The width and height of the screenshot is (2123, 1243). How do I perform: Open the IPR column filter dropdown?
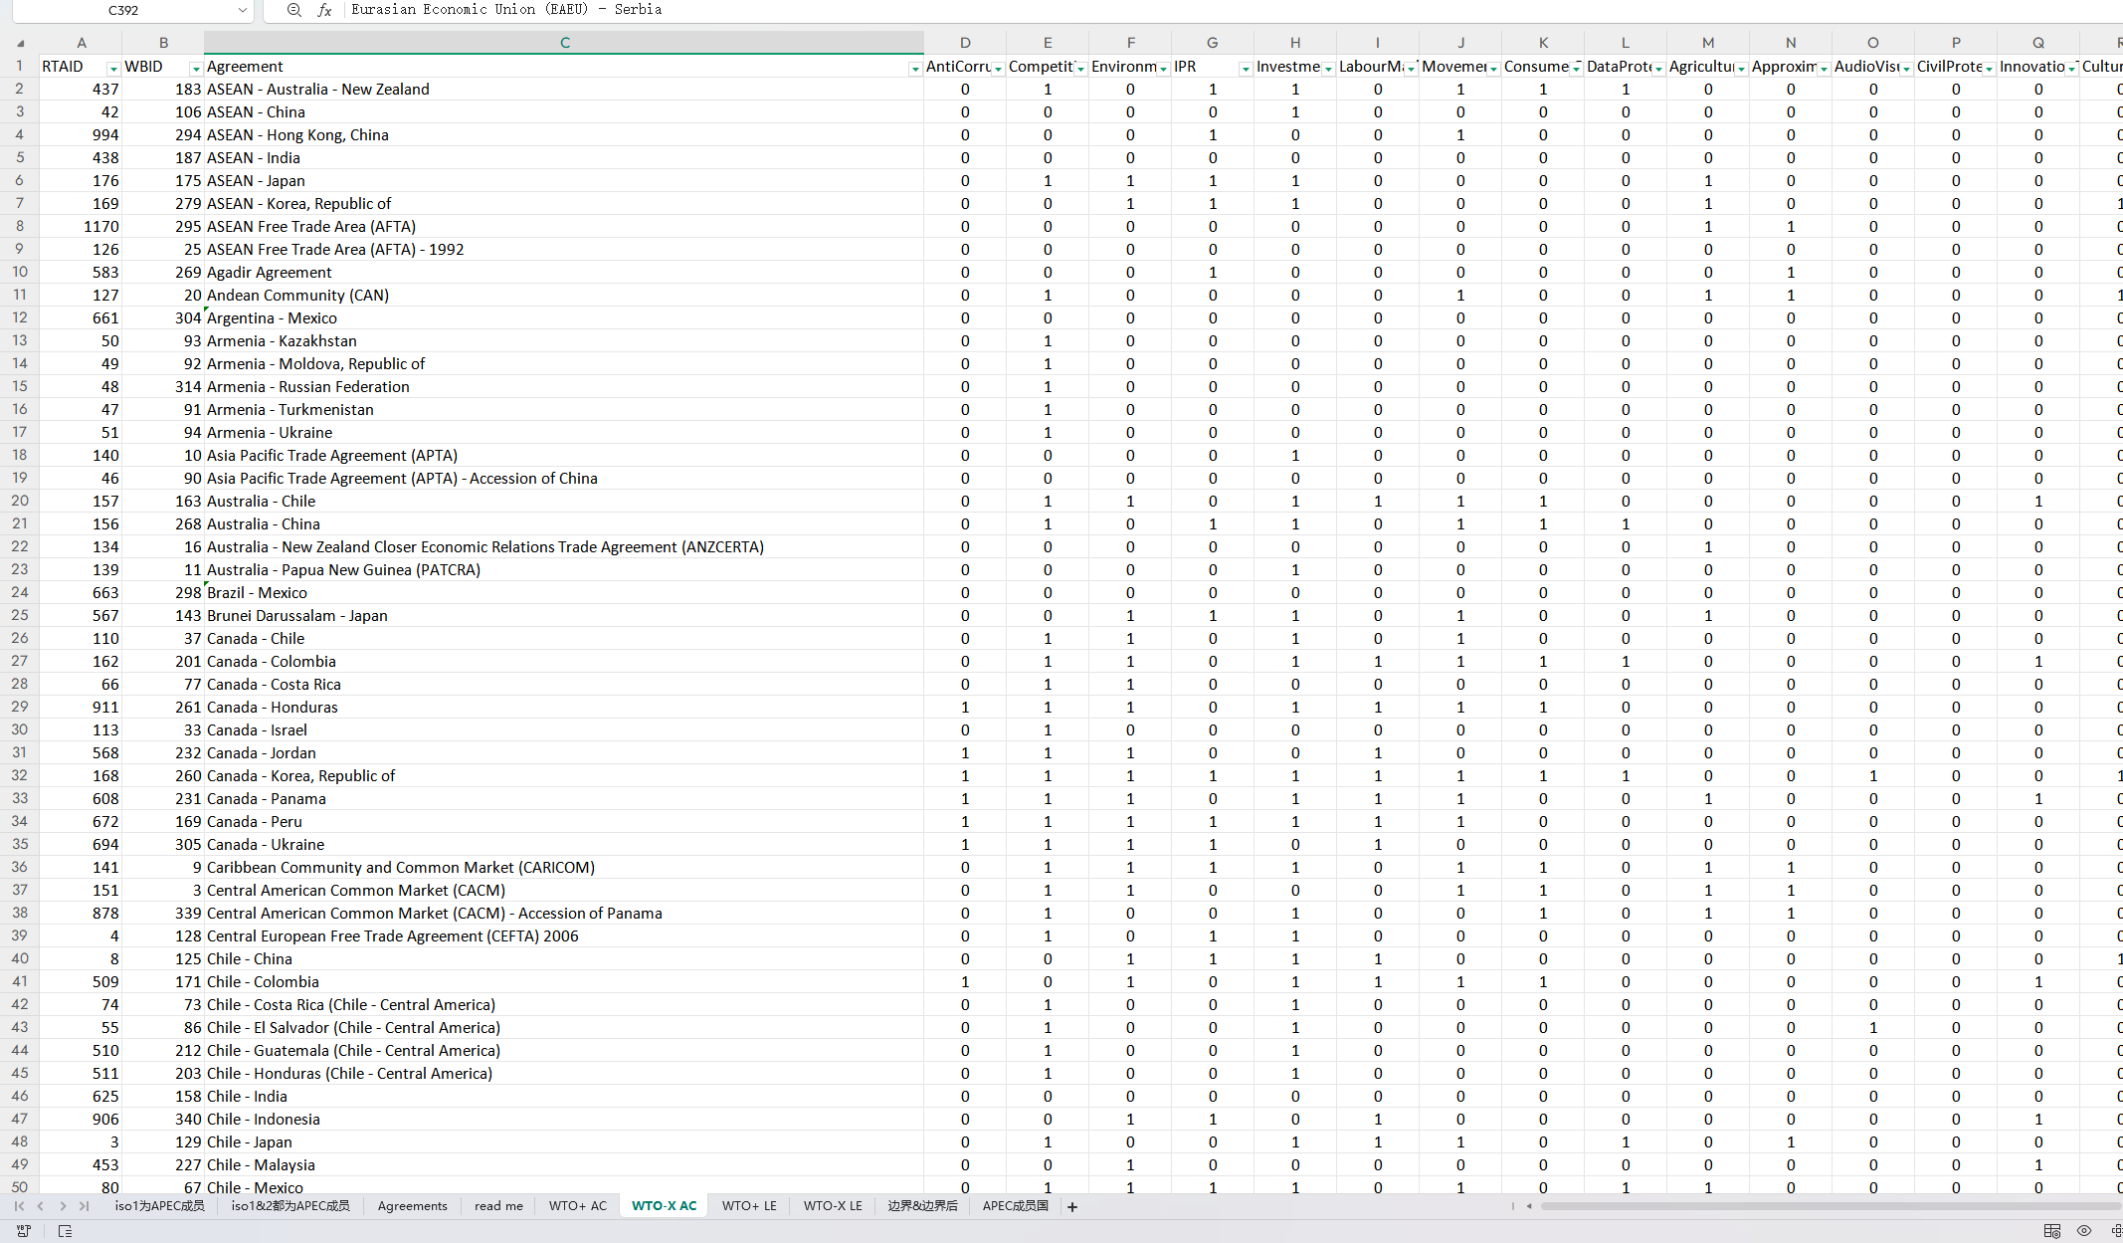pos(1245,68)
